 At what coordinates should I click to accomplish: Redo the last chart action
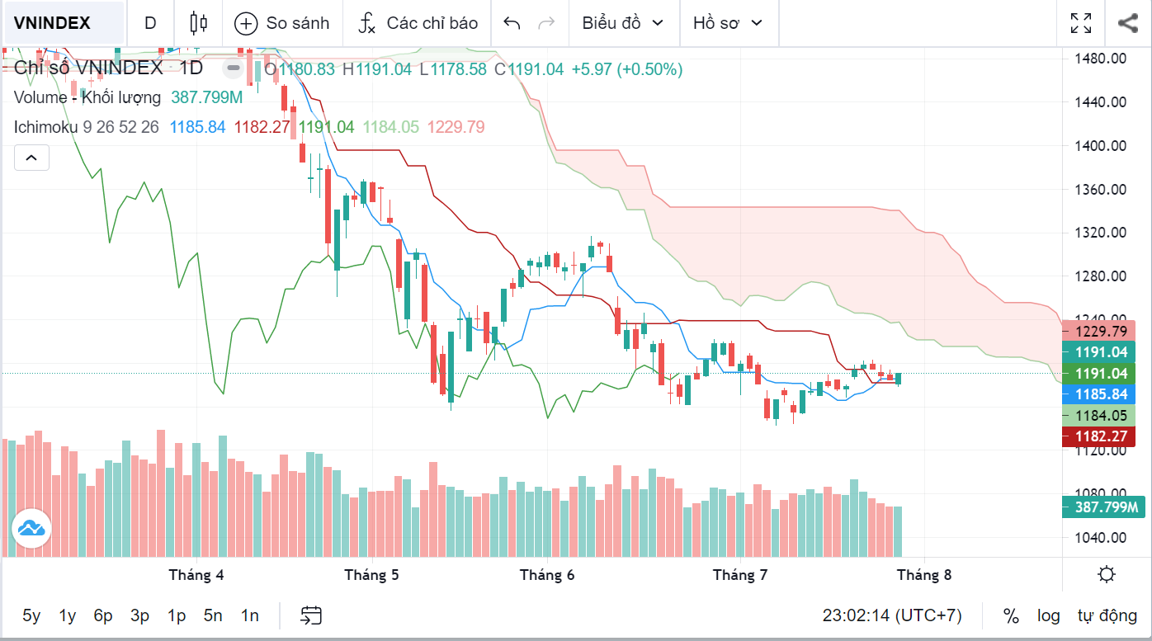[x=546, y=23]
